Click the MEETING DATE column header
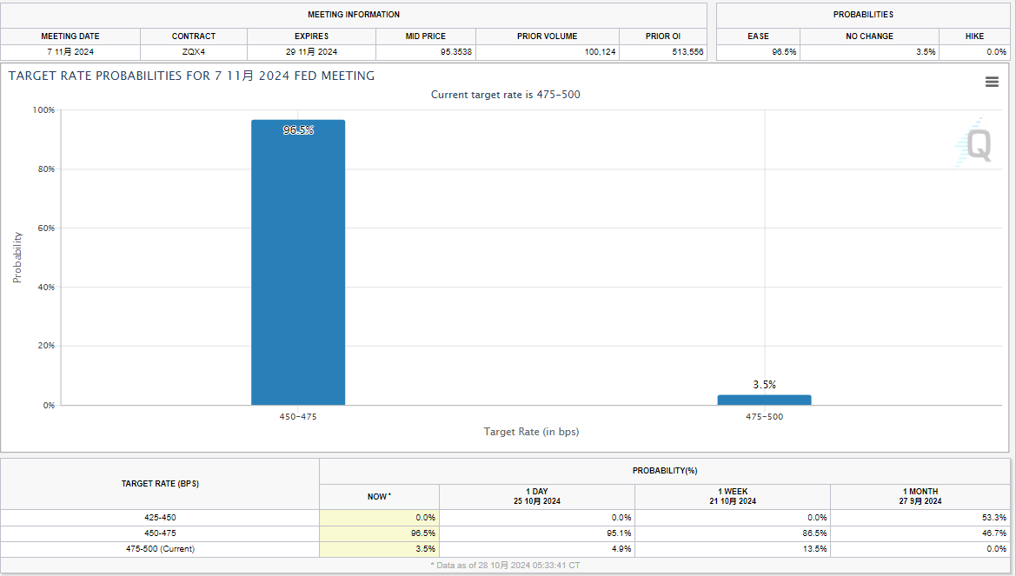Screen dimensions: 1016x576 click(70, 36)
